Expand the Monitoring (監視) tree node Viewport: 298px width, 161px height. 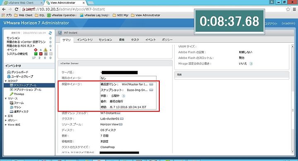click(6, 116)
